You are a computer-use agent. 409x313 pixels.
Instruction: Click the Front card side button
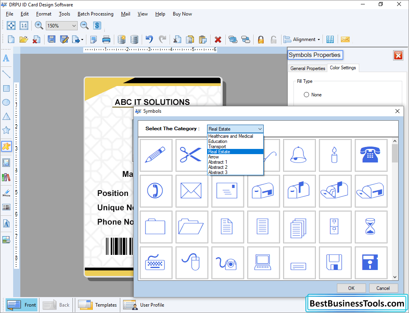[22, 305]
